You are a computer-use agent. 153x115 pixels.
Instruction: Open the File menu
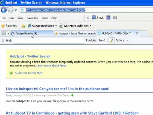click(x=4, y=18)
